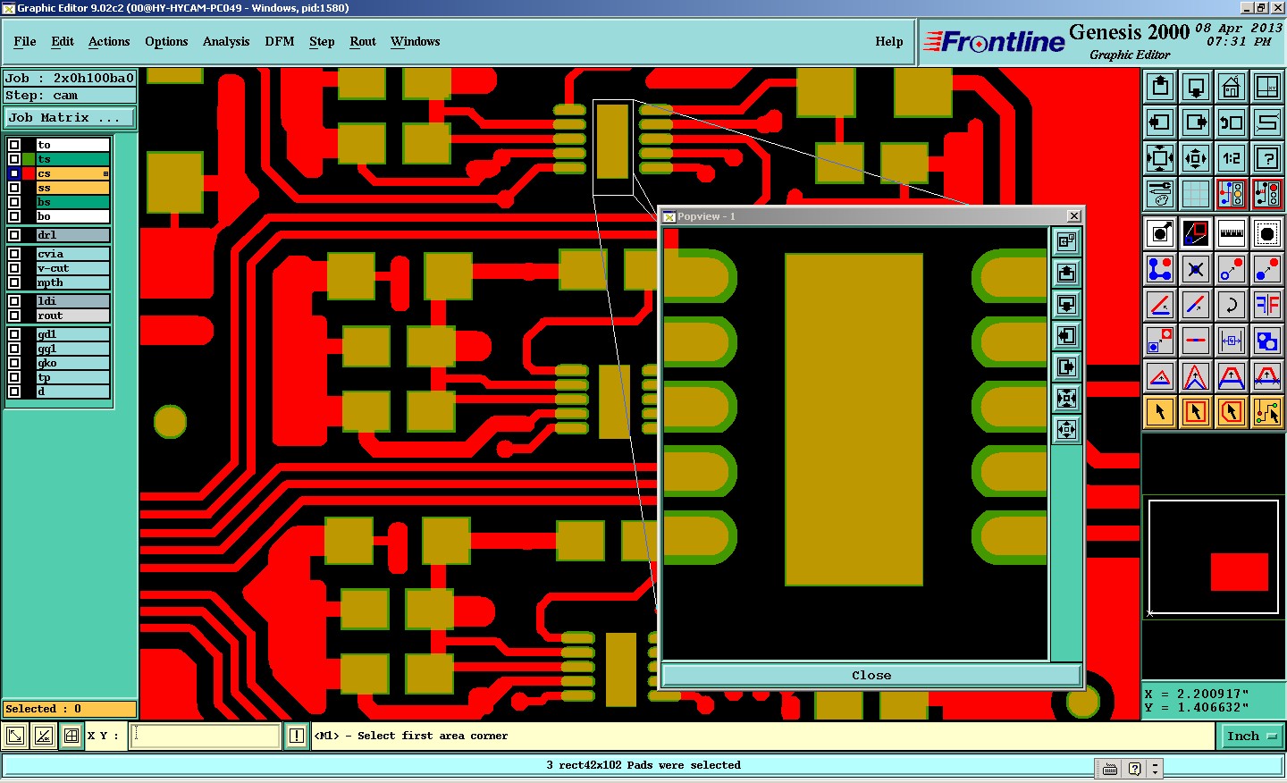The image size is (1287, 783).
Task: Open the File menu
Action: [x=25, y=41]
